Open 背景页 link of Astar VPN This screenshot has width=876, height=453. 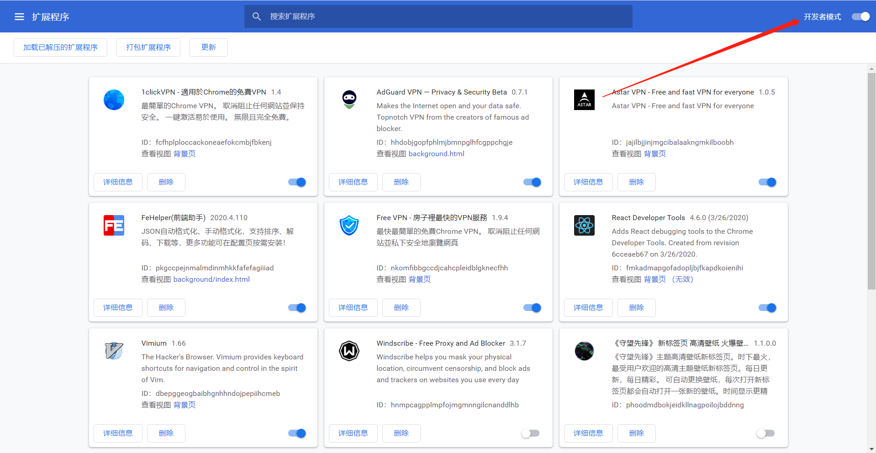[x=655, y=154]
